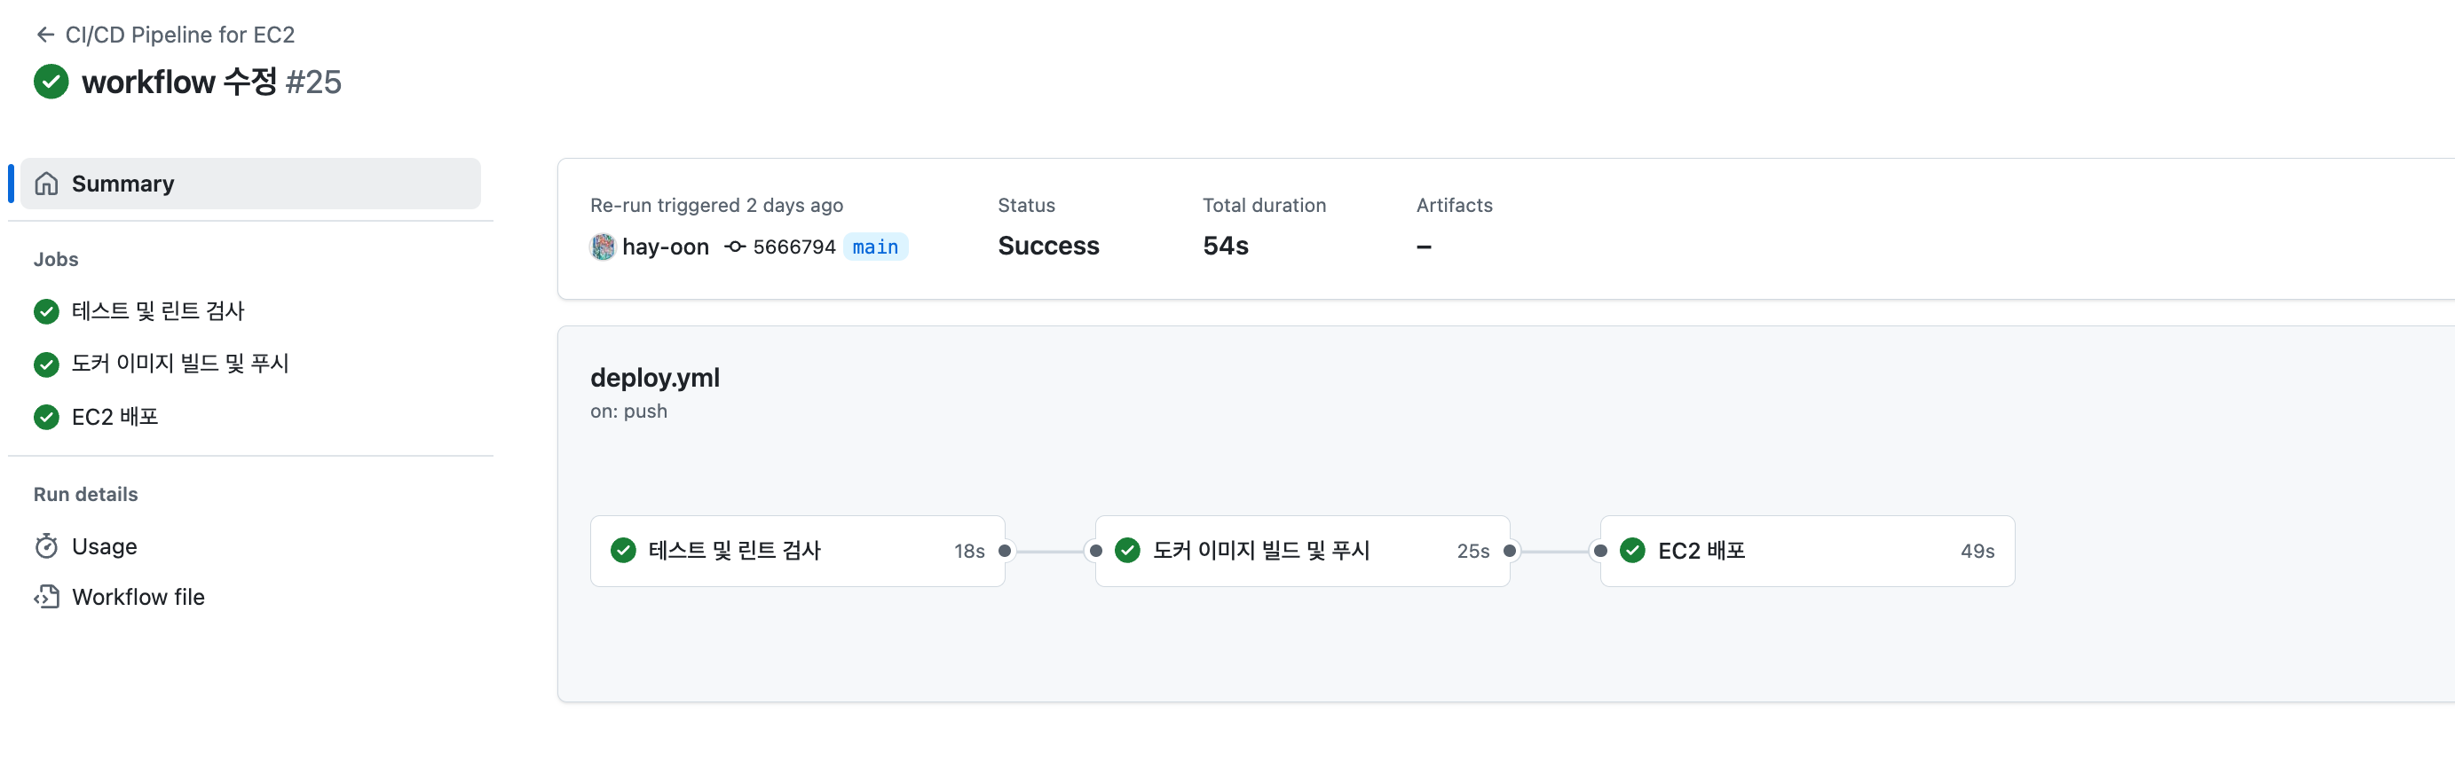This screenshot has width=2455, height=768.
Task: Open the '테스트 및 린트 검사' sidebar job
Action: (x=158, y=311)
